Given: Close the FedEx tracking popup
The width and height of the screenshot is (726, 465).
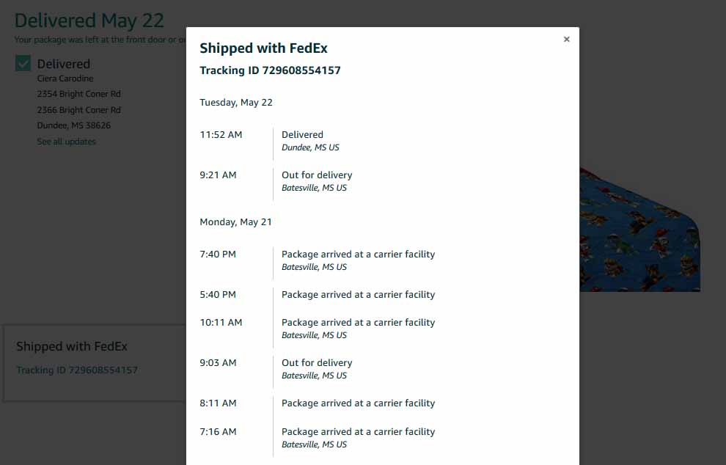Looking at the screenshot, I should pyautogui.click(x=566, y=40).
